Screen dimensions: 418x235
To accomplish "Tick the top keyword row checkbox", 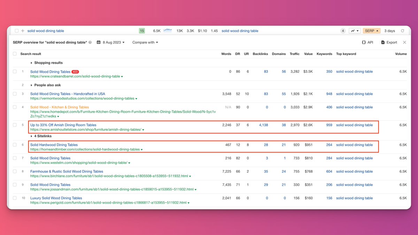I will click(x=16, y=31).
